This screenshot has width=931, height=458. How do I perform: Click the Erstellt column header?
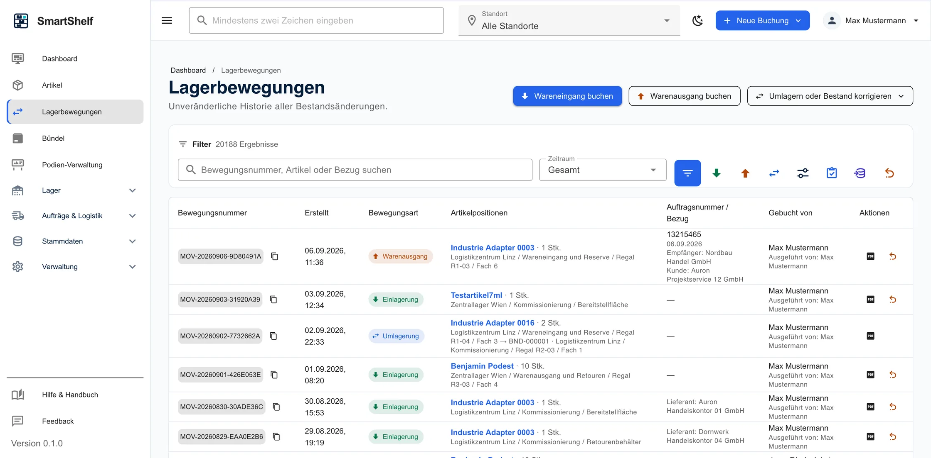[x=317, y=213]
